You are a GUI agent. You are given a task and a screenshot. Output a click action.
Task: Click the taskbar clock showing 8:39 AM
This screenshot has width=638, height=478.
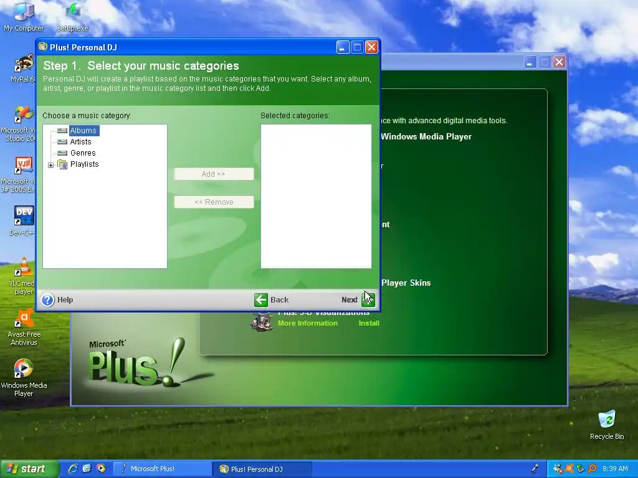click(x=615, y=469)
